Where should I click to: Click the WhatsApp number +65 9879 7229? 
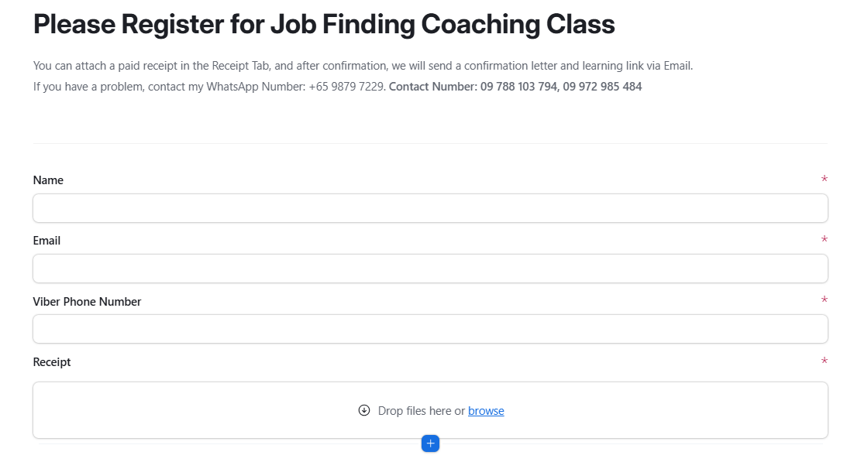tap(346, 87)
